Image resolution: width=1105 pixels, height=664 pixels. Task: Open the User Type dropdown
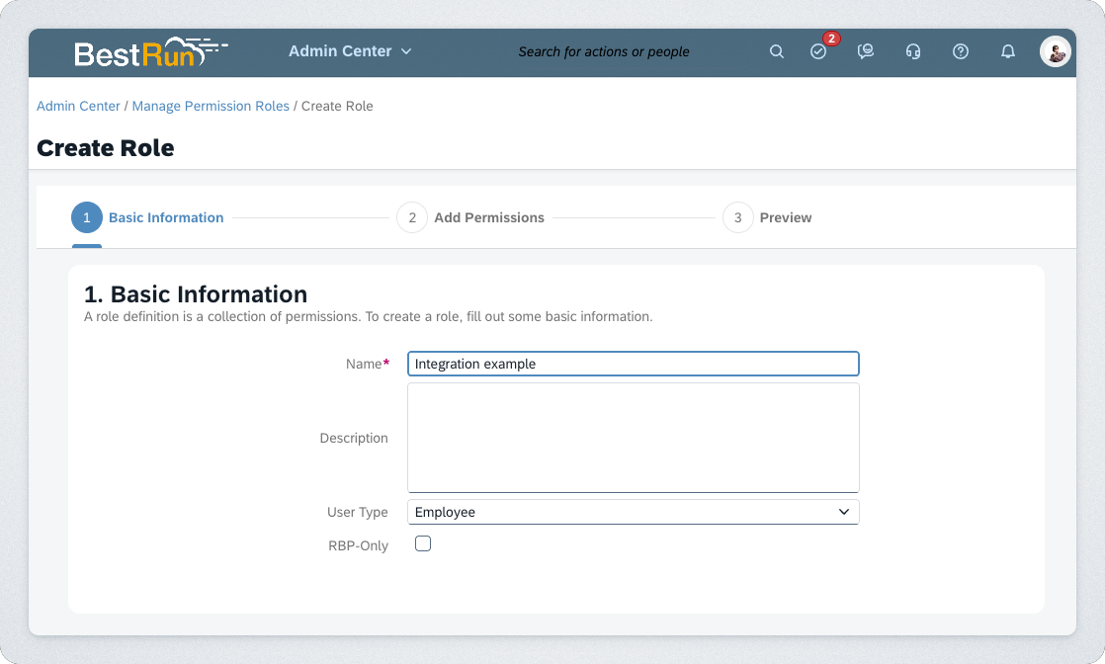[x=633, y=512]
